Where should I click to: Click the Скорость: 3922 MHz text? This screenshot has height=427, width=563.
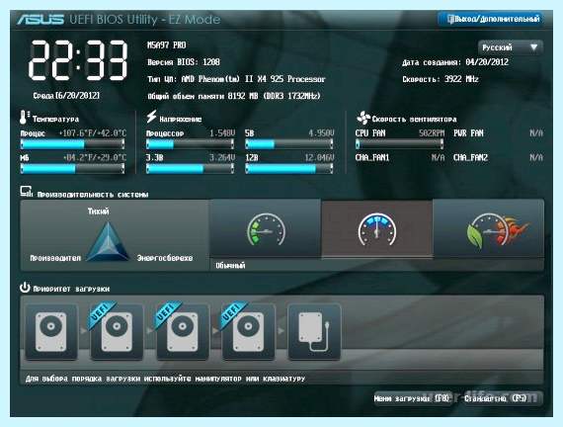pos(441,79)
